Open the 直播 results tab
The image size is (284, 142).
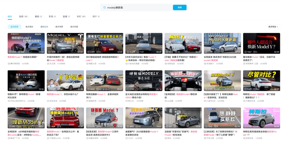pos(66,17)
